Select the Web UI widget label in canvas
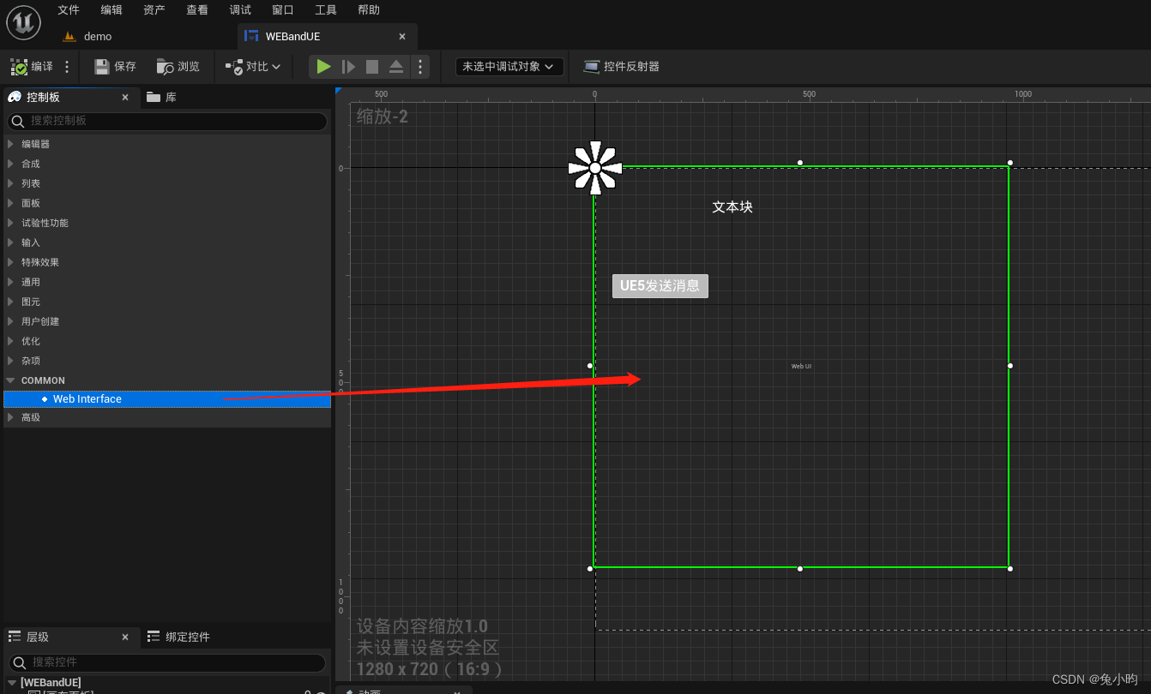 801,366
